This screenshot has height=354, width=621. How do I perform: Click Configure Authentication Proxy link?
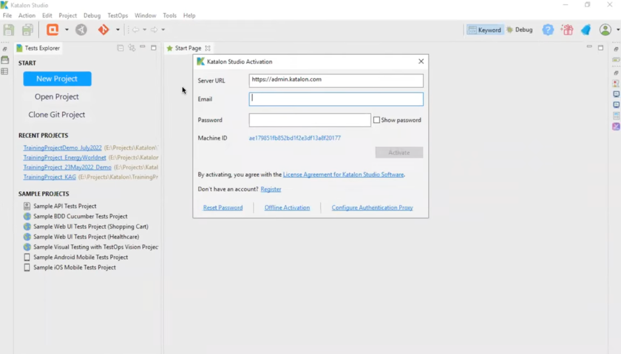coord(372,208)
